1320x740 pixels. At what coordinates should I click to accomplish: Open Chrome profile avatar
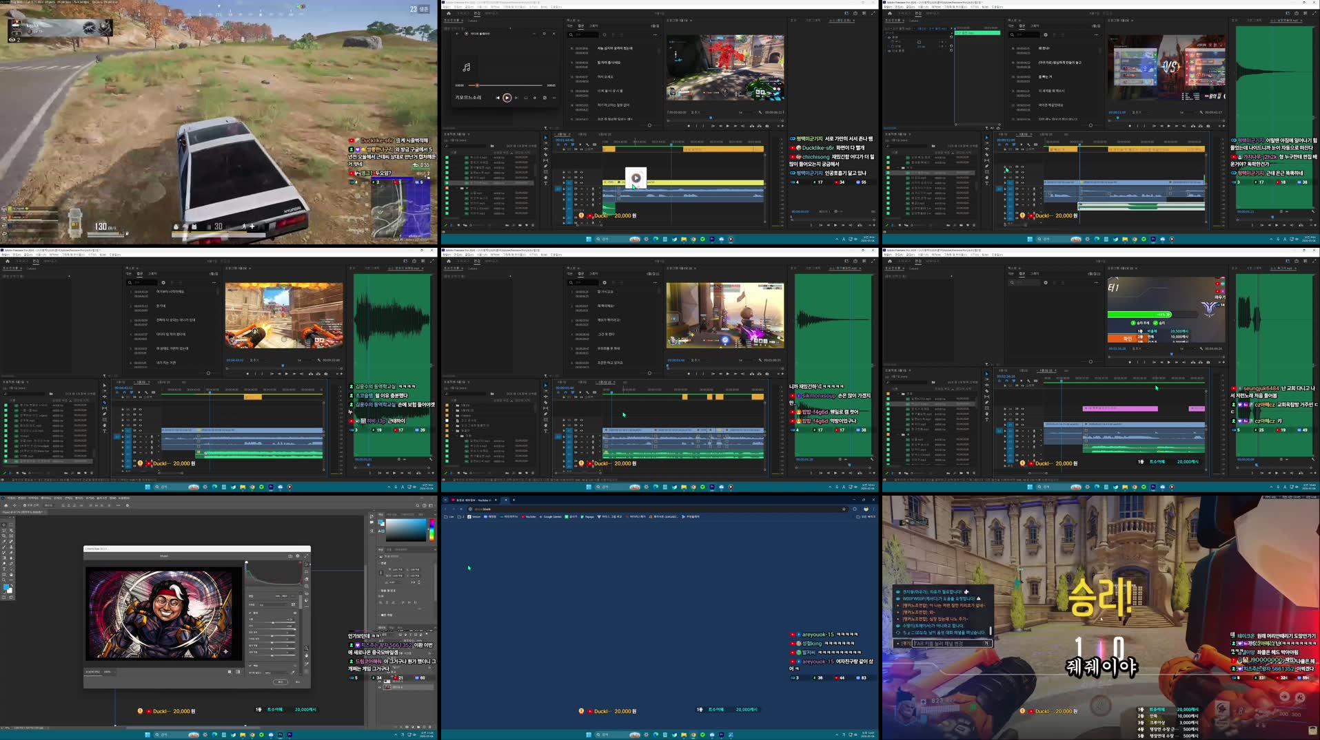866,509
